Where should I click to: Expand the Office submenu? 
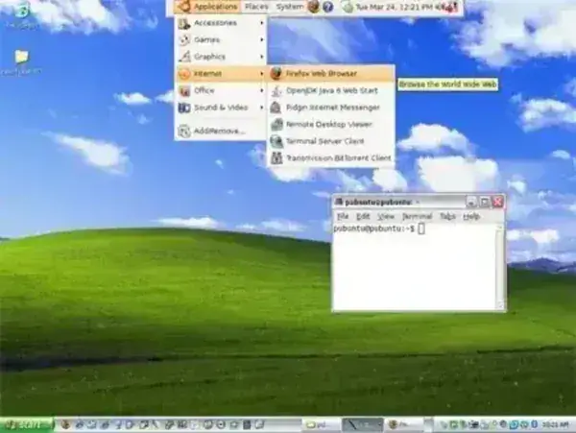click(221, 90)
